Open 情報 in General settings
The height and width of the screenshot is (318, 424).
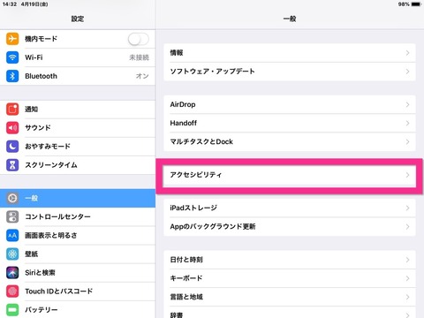(290, 53)
